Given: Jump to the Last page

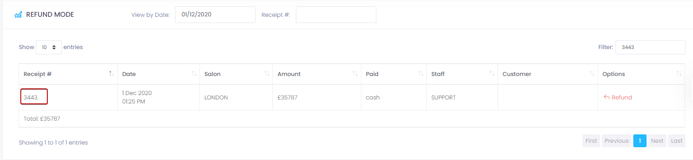Looking at the screenshot, I should [677, 141].
